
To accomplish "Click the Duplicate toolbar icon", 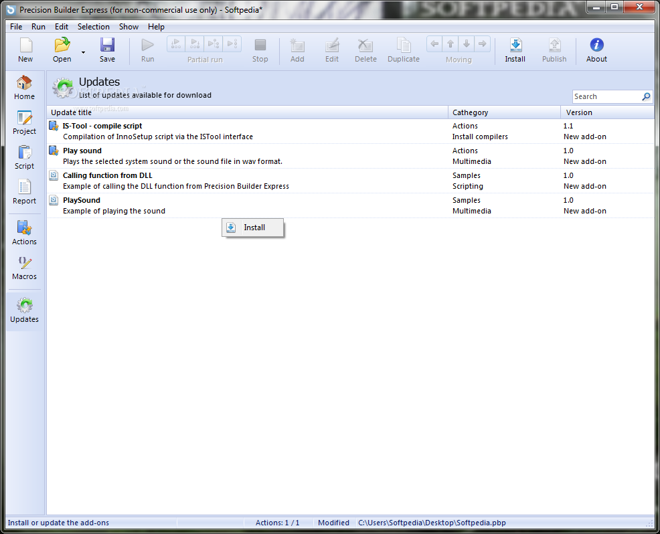I will point(403,45).
